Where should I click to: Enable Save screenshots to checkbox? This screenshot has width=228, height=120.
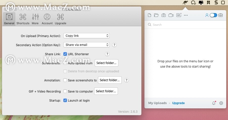click(65, 80)
